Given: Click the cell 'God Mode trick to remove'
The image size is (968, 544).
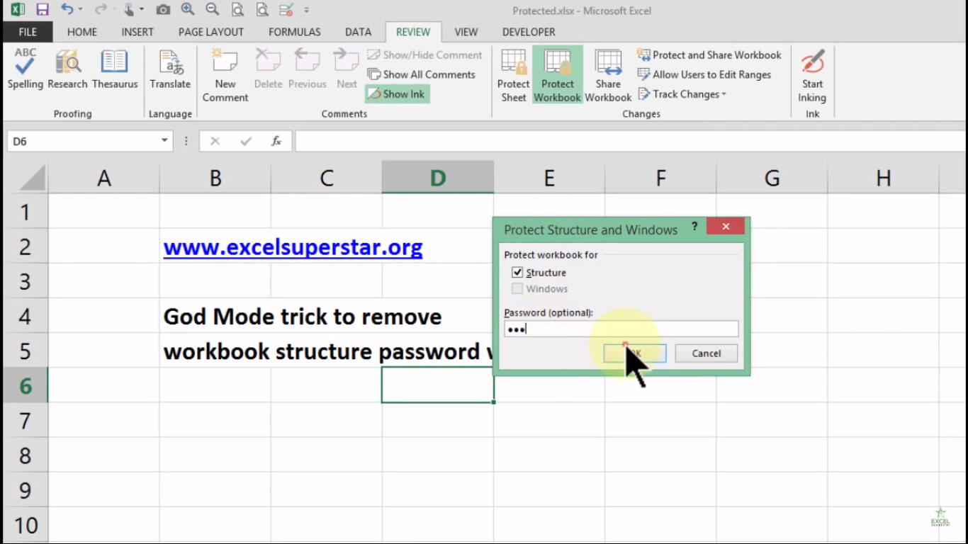Looking at the screenshot, I should pos(303,317).
